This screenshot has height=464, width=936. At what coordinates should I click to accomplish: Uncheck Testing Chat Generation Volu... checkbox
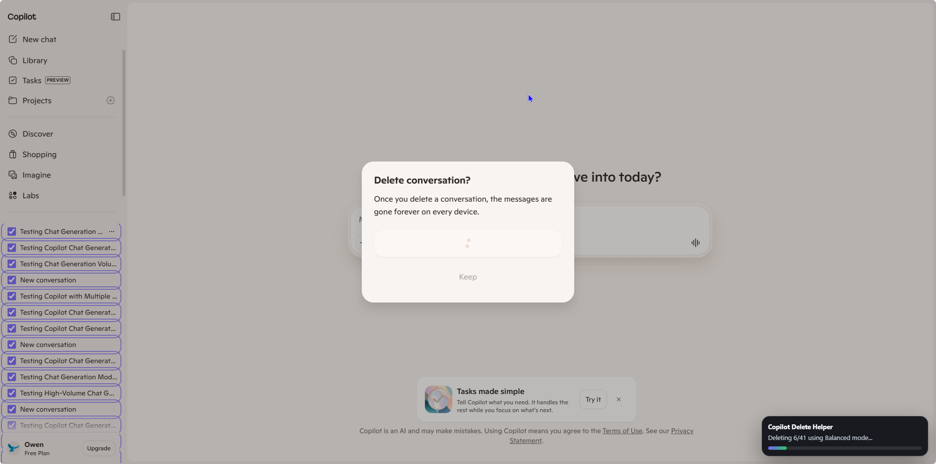tap(12, 264)
